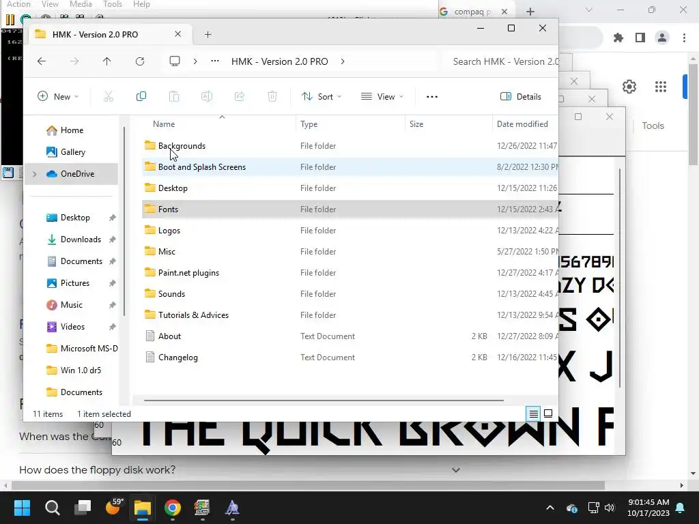699x524 pixels.
Task: Toggle Chrome side panel icon
Action: pos(640,38)
